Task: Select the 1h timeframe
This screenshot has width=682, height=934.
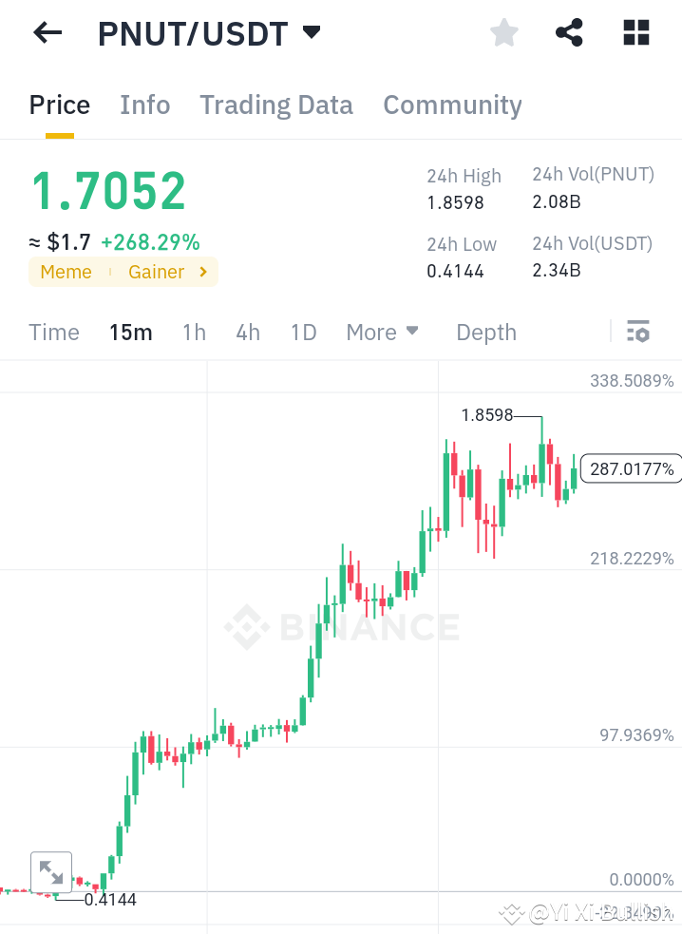Action: pos(194,333)
